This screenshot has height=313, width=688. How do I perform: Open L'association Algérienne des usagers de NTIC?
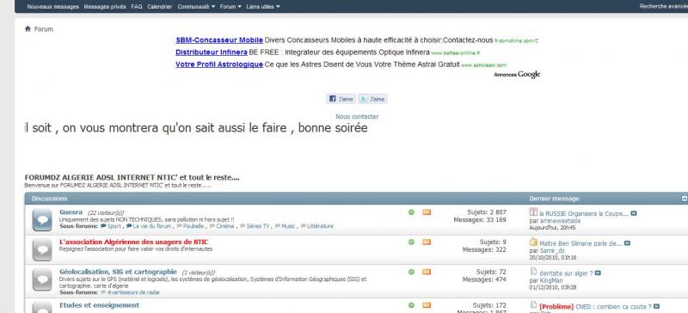point(134,242)
